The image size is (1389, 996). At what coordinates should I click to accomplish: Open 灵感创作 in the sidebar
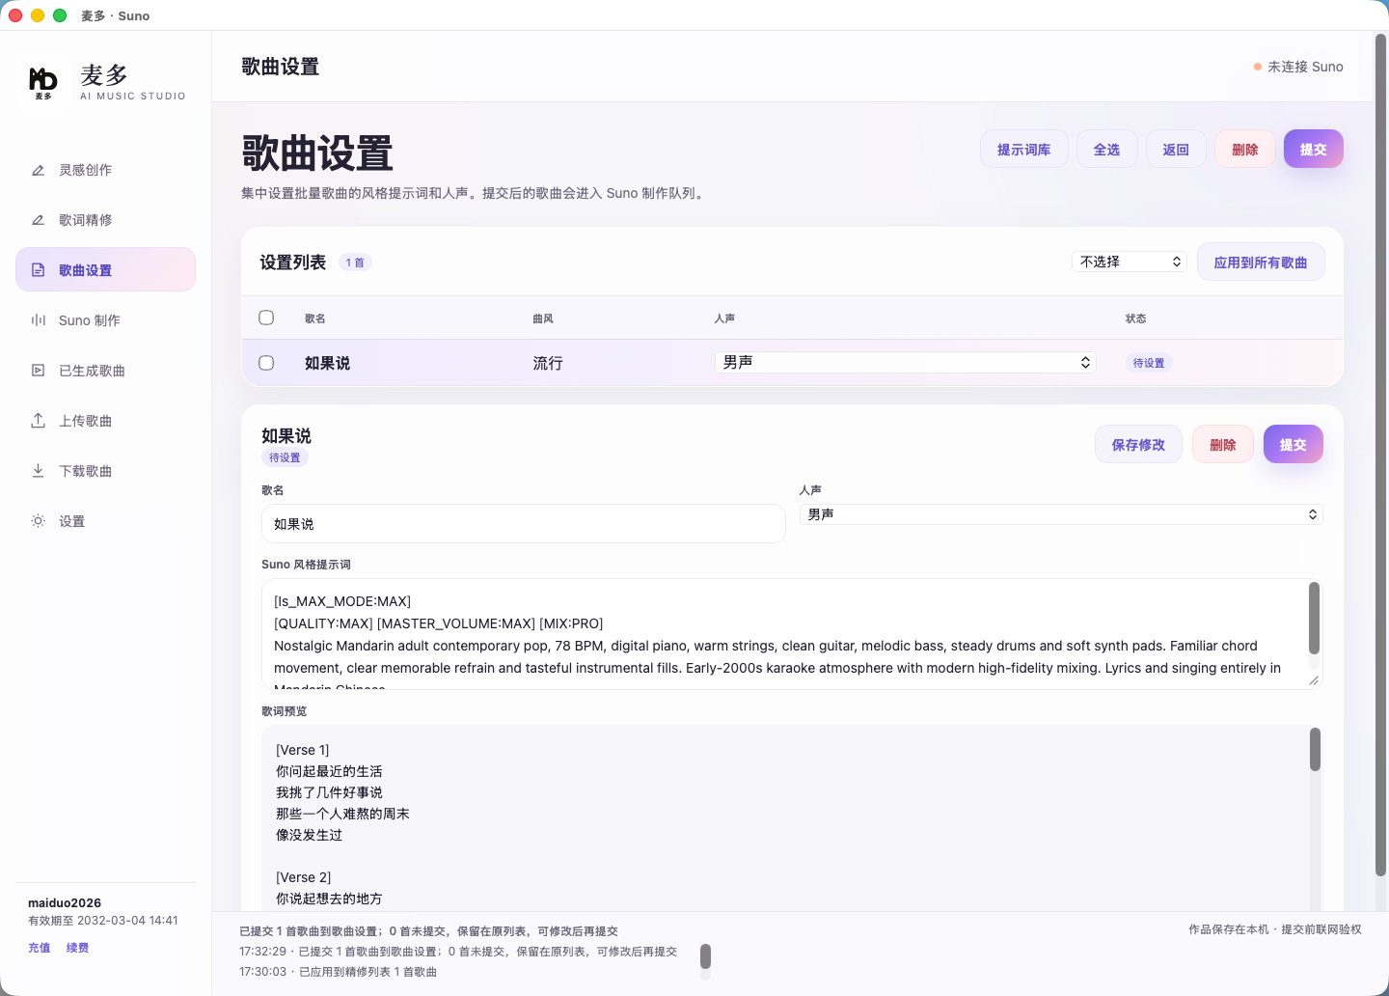point(105,170)
